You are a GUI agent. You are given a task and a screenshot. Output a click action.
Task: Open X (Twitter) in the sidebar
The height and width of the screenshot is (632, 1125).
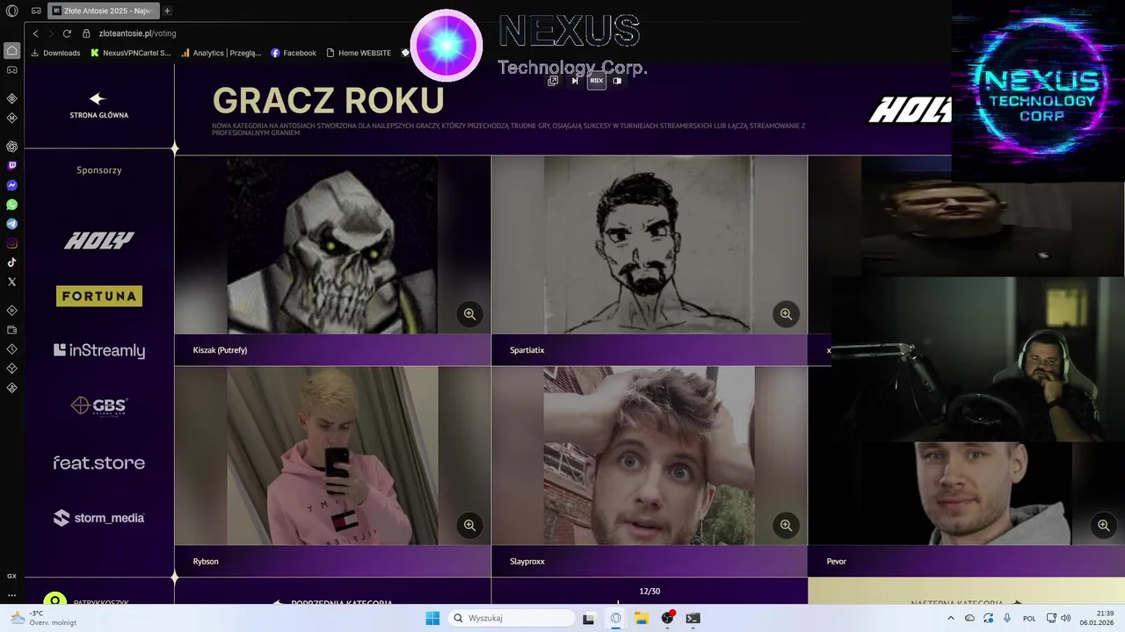pos(11,282)
